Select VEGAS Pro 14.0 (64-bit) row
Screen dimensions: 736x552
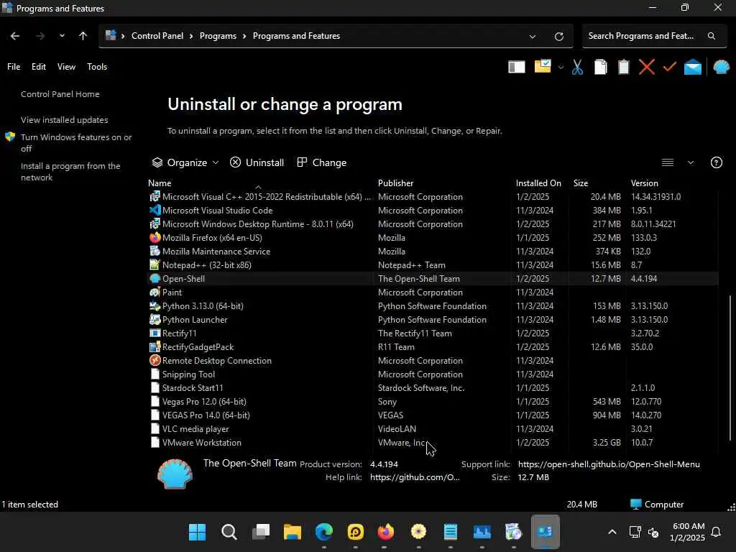coord(432,415)
